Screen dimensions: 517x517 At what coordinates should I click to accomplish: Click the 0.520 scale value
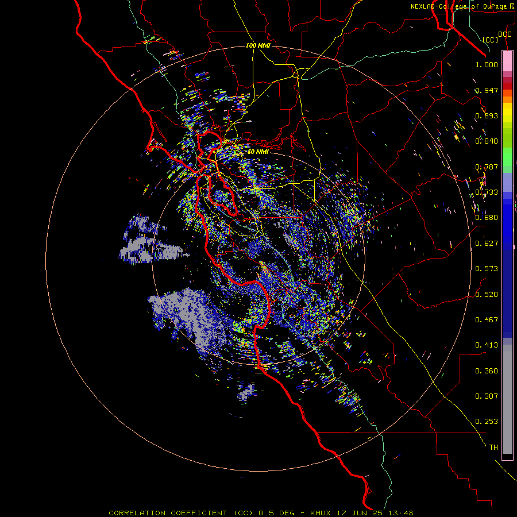coord(487,295)
